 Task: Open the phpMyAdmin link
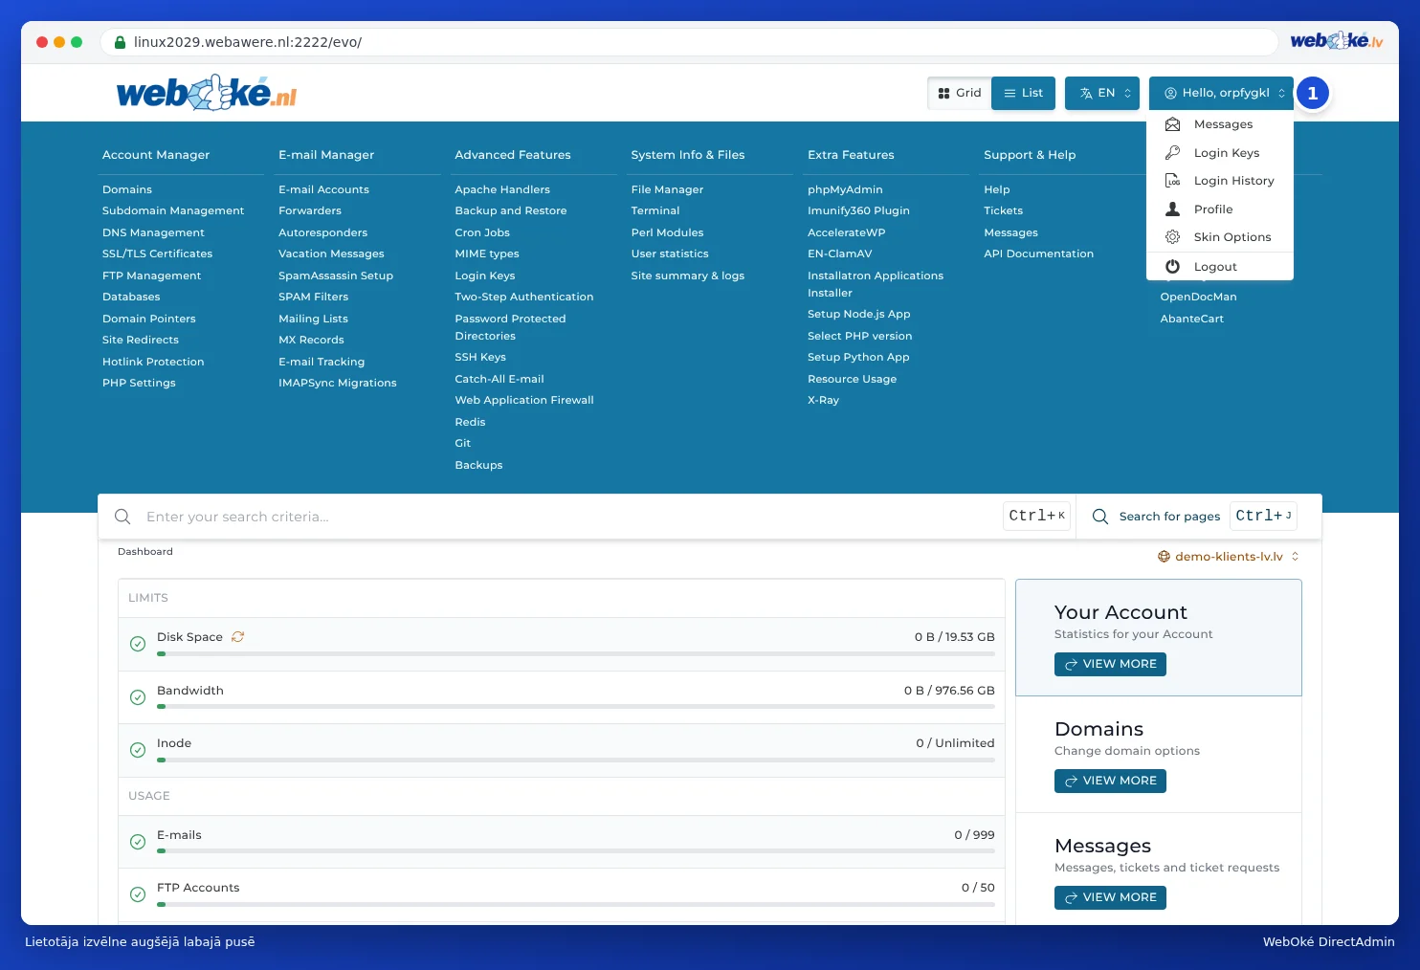(x=845, y=189)
